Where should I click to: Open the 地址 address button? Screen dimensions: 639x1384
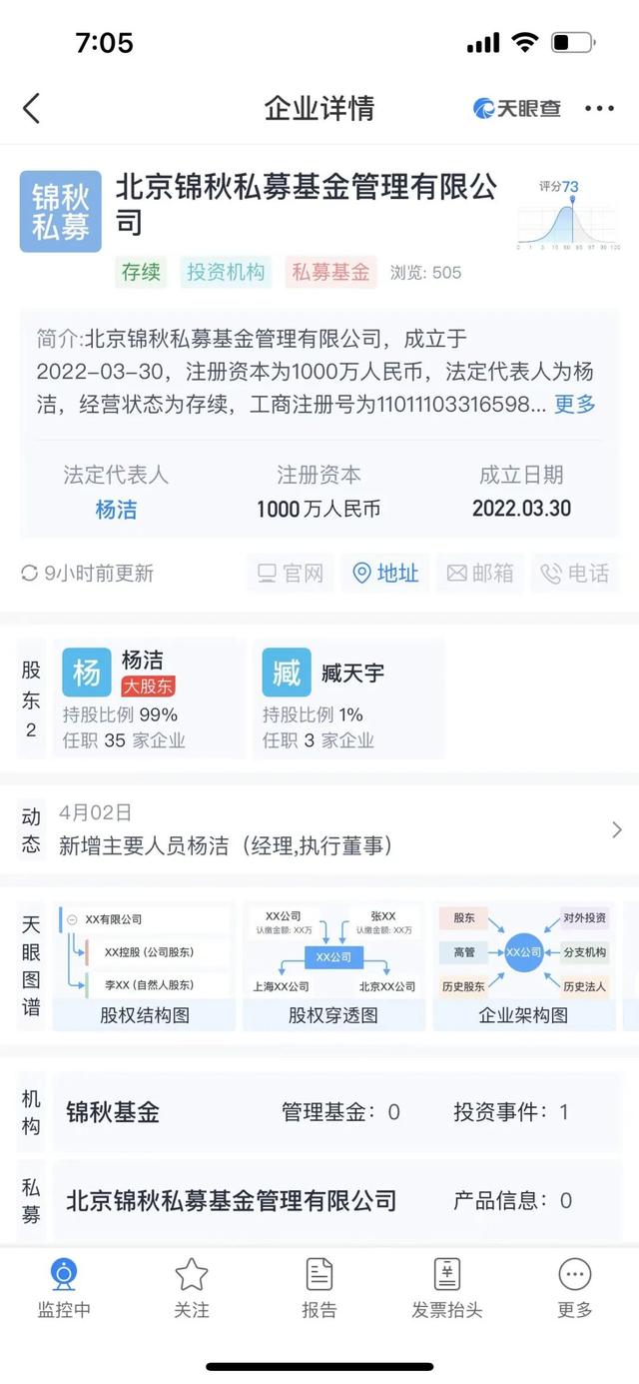(x=384, y=574)
